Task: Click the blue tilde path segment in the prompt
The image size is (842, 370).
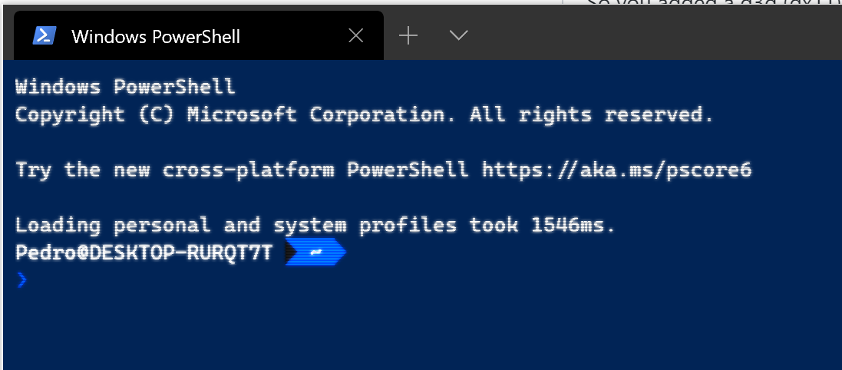Action: pyautogui.click(x=315, y=253)
